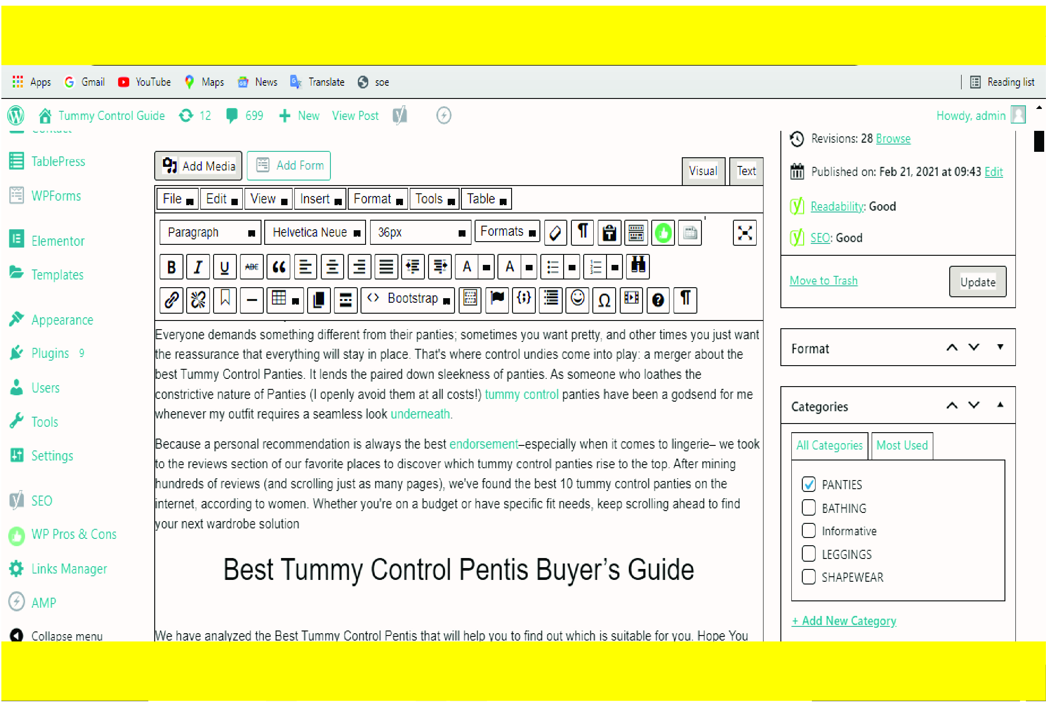Screen dimensions: 1046x703
Task: Collapse the Categories panel
Action: click(x=1000, y=404)
